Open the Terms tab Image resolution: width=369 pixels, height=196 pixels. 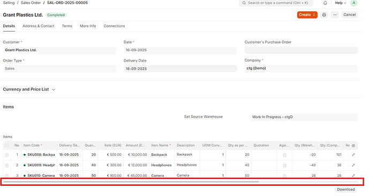pos(67,26)
